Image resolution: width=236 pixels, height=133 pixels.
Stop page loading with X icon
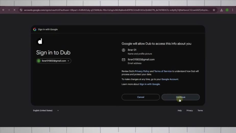15,10
